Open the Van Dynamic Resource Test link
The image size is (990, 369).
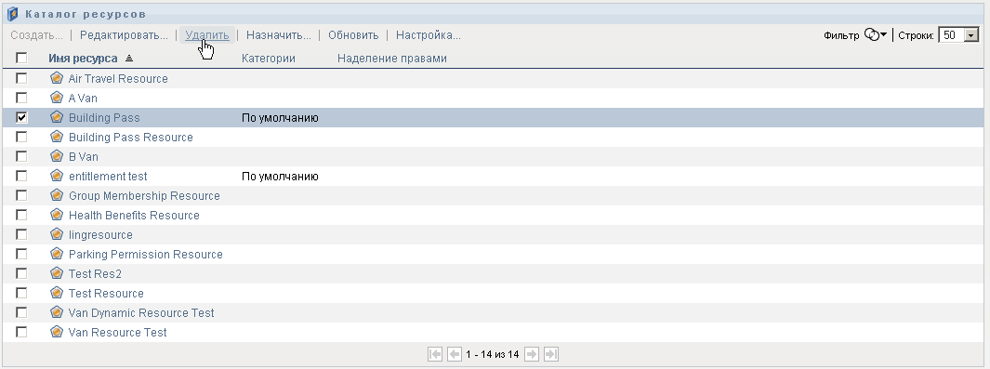(141, 313)
